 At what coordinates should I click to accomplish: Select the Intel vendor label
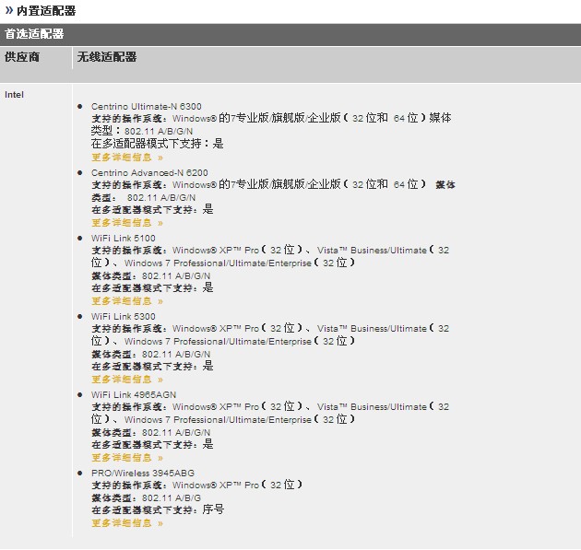point(15,94)
